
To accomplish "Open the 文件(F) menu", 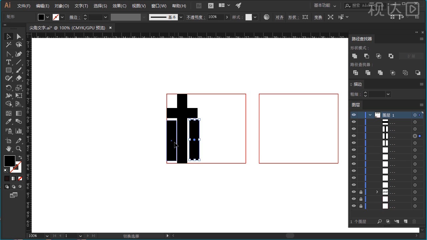I will tap(24, 6).
